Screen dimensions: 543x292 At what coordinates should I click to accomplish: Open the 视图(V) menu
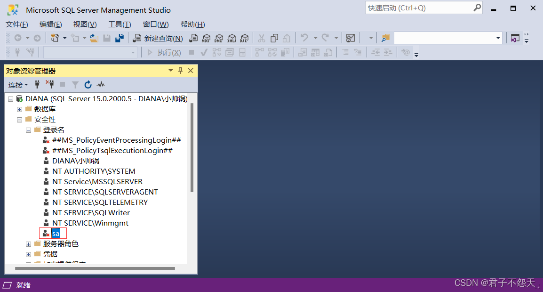pos(85,24)
